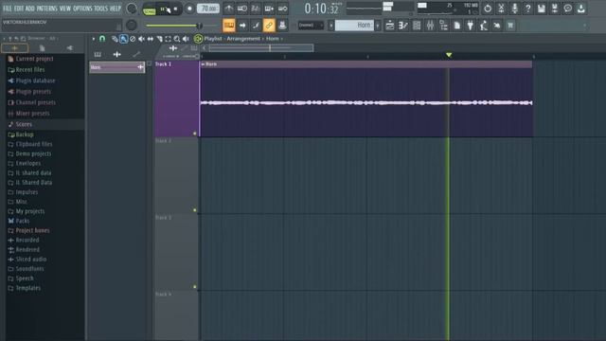Click Arrangement in the playlist breadcrumb
Image resolution: width=606 pixels, height=341 pixels.
[243, 39]
